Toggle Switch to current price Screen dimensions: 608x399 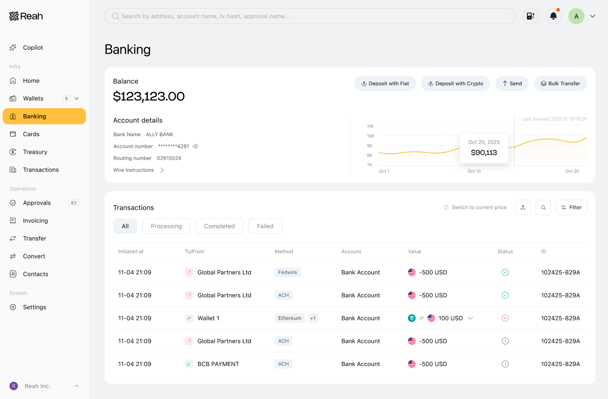475,207
